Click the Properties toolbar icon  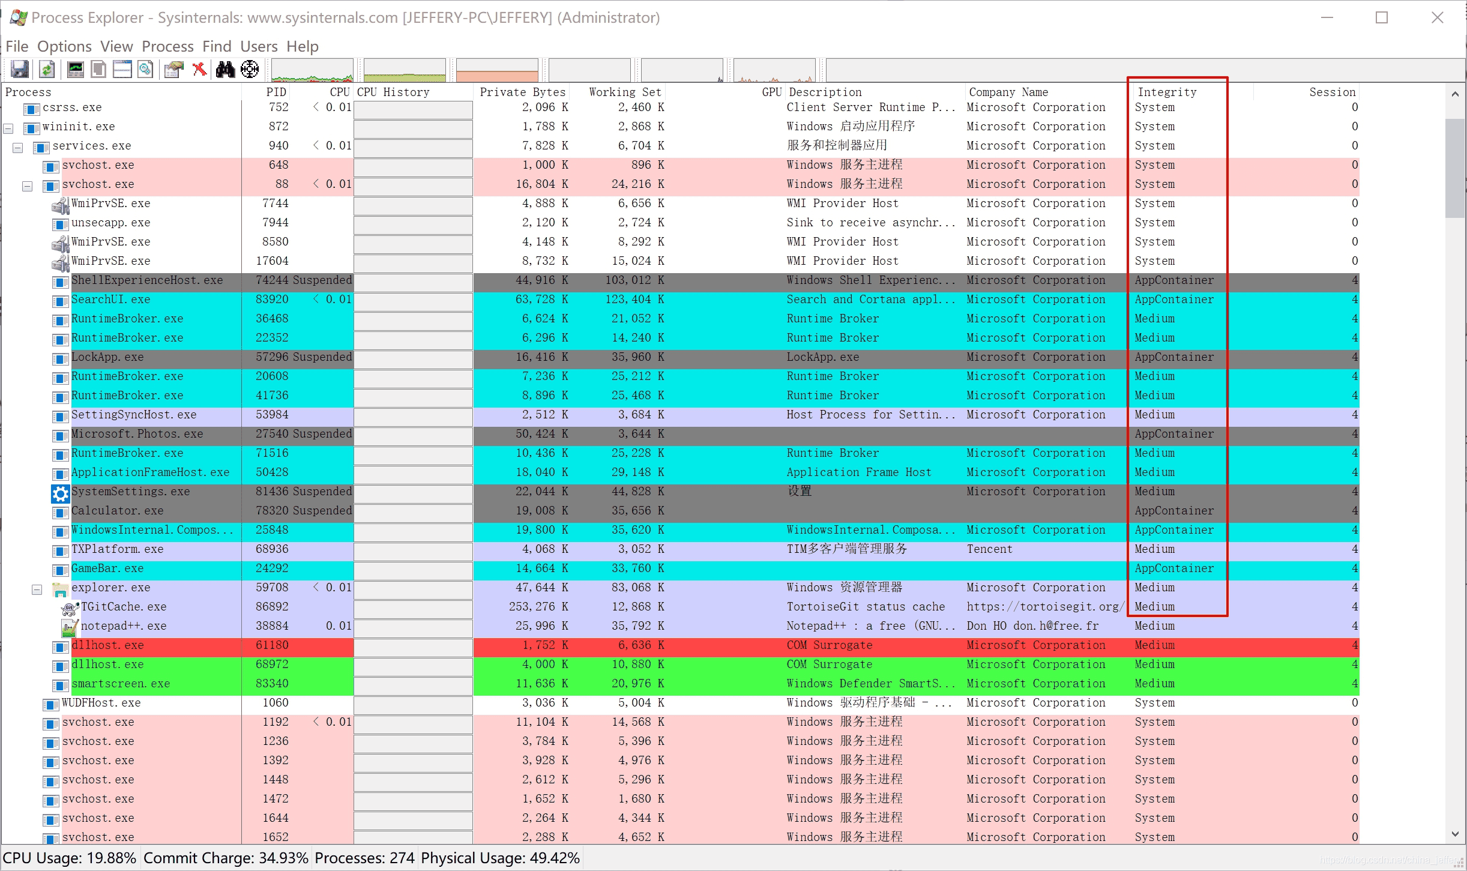coord(174,70)
